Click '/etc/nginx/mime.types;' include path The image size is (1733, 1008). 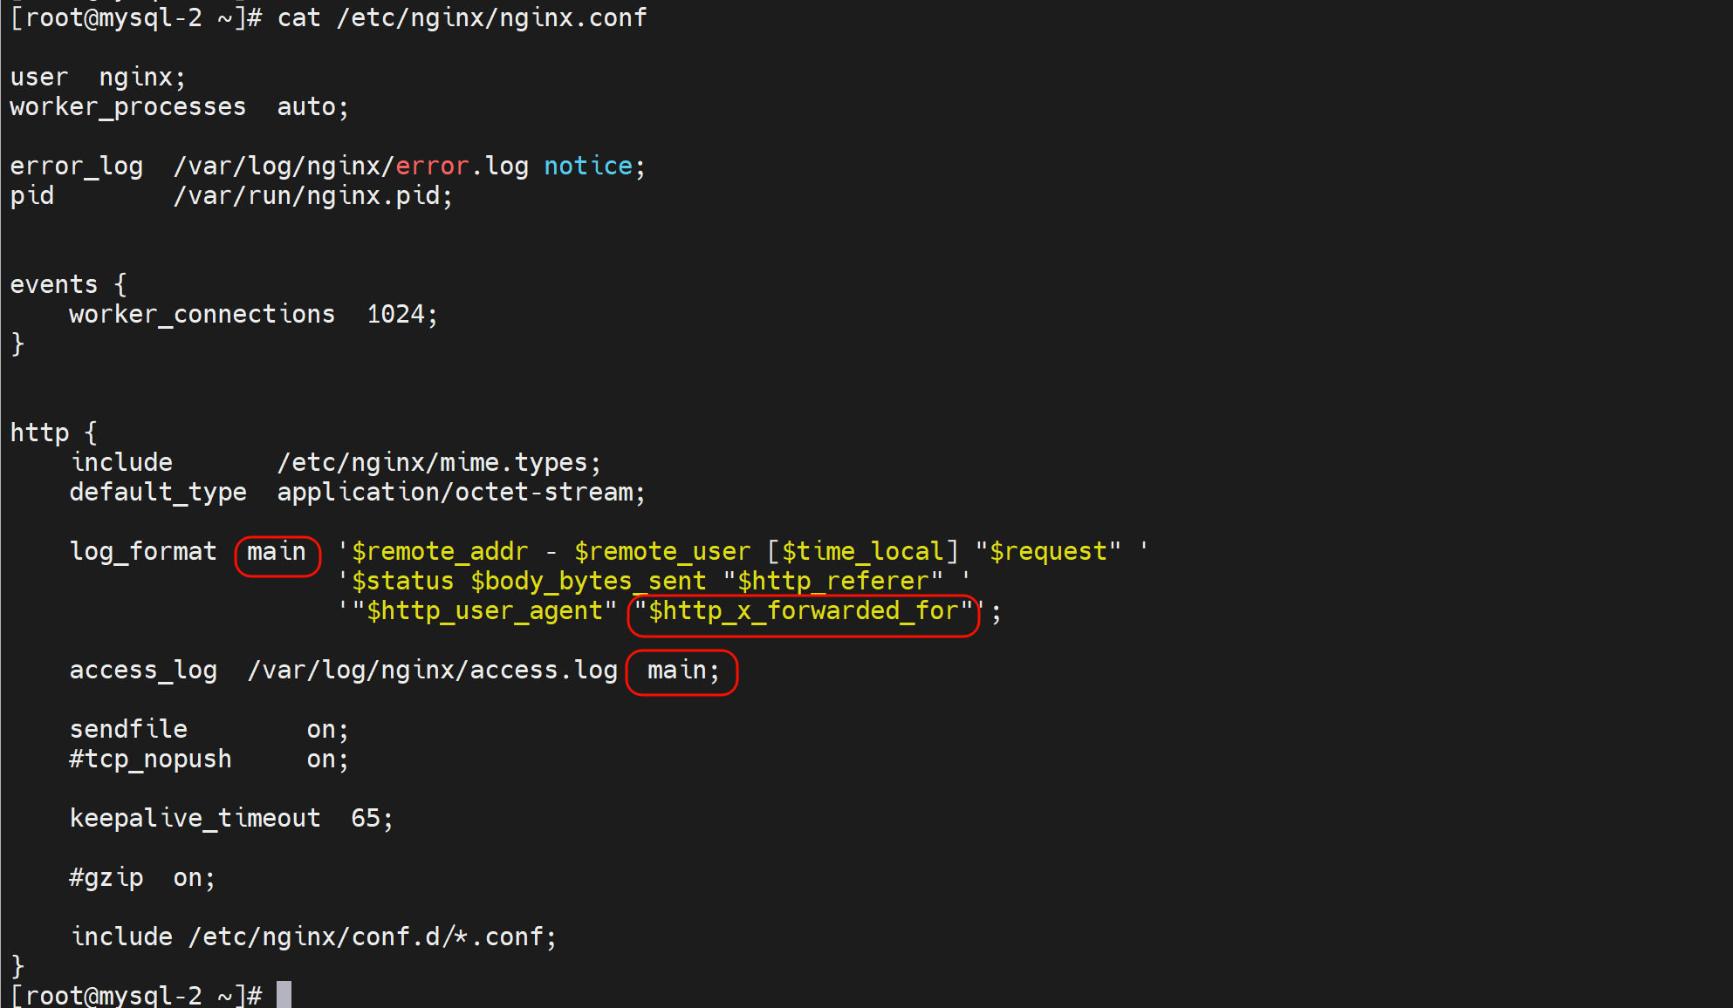click(x=439, y=462)
